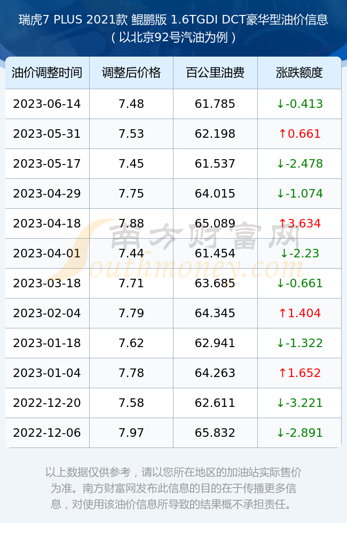Screen dimensions: 347x534
Task: Click the 以北京92号汽油为例 subtitle
Action: click(173, 37)
